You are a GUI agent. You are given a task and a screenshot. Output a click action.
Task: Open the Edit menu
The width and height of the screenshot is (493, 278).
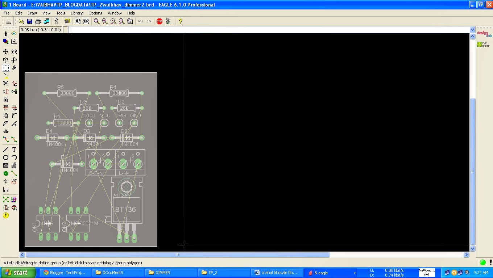point(18,13)
